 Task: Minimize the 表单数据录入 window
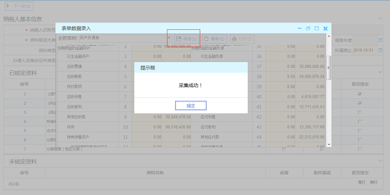pyautogui.click(x=299, y=29)
